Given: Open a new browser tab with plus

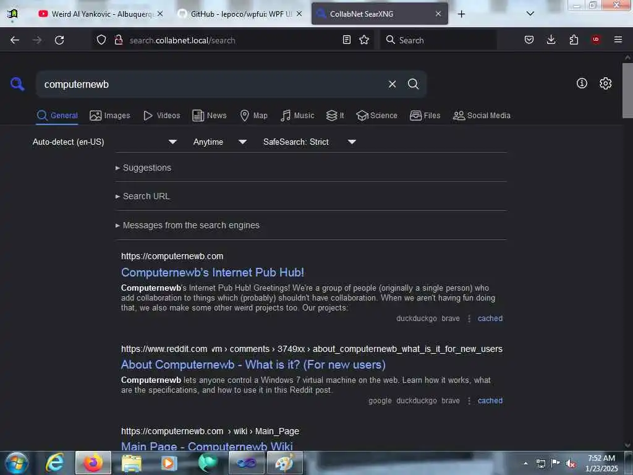Looking at the screenshot, I should tap(461, 14).
